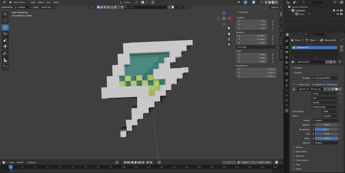Screen dimensions: 345x173
Task: Open the Tool properties tab icon
Action: pos(287,41)
